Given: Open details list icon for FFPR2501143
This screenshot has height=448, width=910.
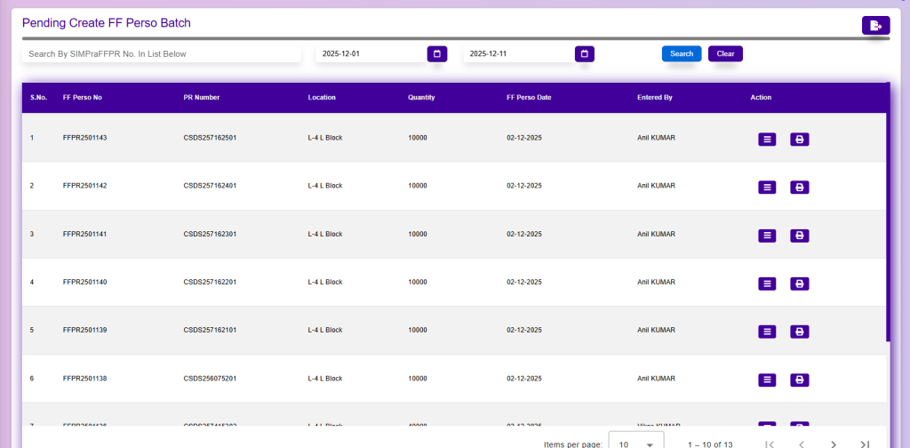Looking at the screenshot, I should [x=767, y=140].
